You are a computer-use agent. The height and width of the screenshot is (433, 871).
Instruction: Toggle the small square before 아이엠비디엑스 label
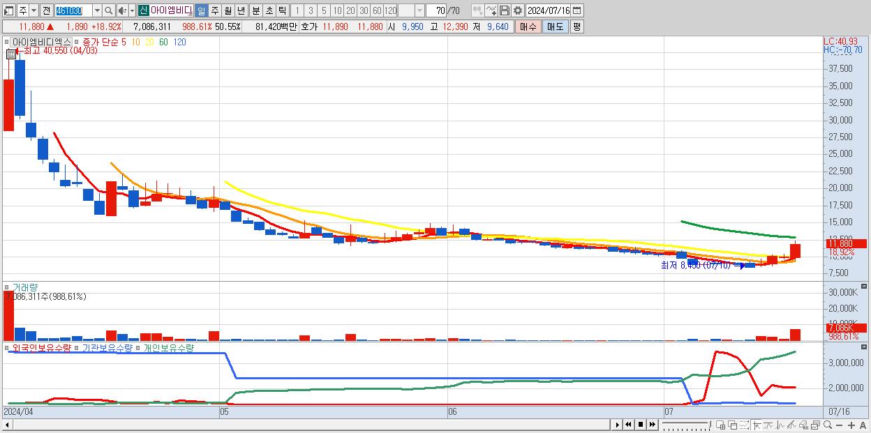pos(8,42)
